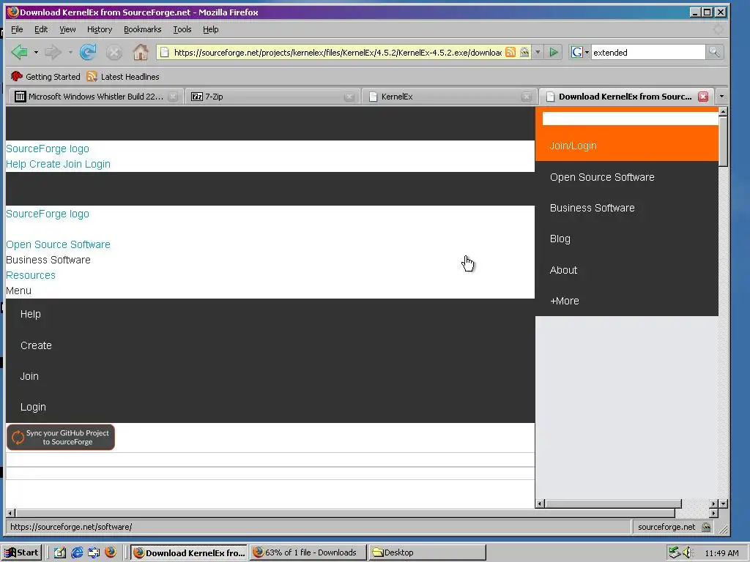750x562 pixels.
Task: Click the Resources link
Action: tap(31, 275)
